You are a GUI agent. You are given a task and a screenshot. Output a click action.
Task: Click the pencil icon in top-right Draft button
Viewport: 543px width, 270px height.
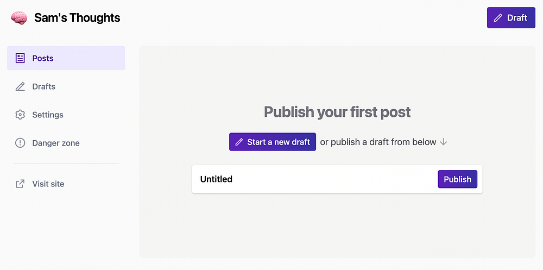tap(498, 18)
